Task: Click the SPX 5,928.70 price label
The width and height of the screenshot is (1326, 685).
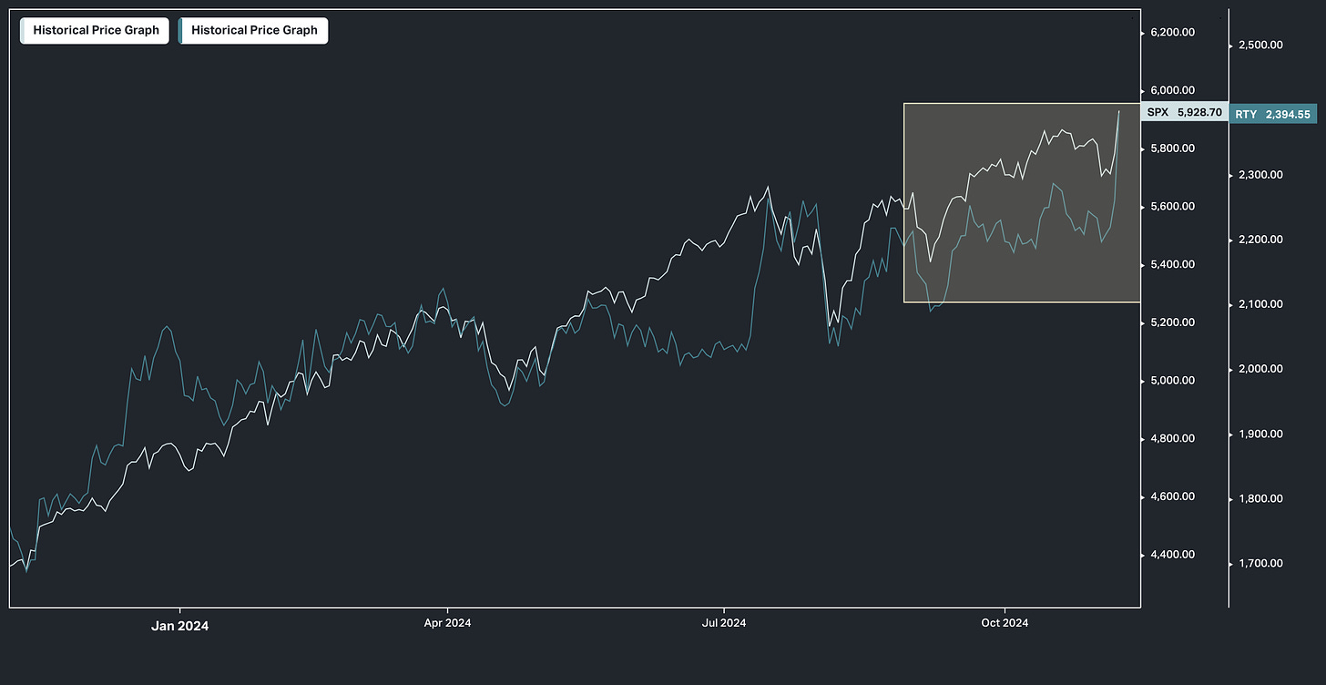Action: pyautogui.click(x=1184, y=112)
